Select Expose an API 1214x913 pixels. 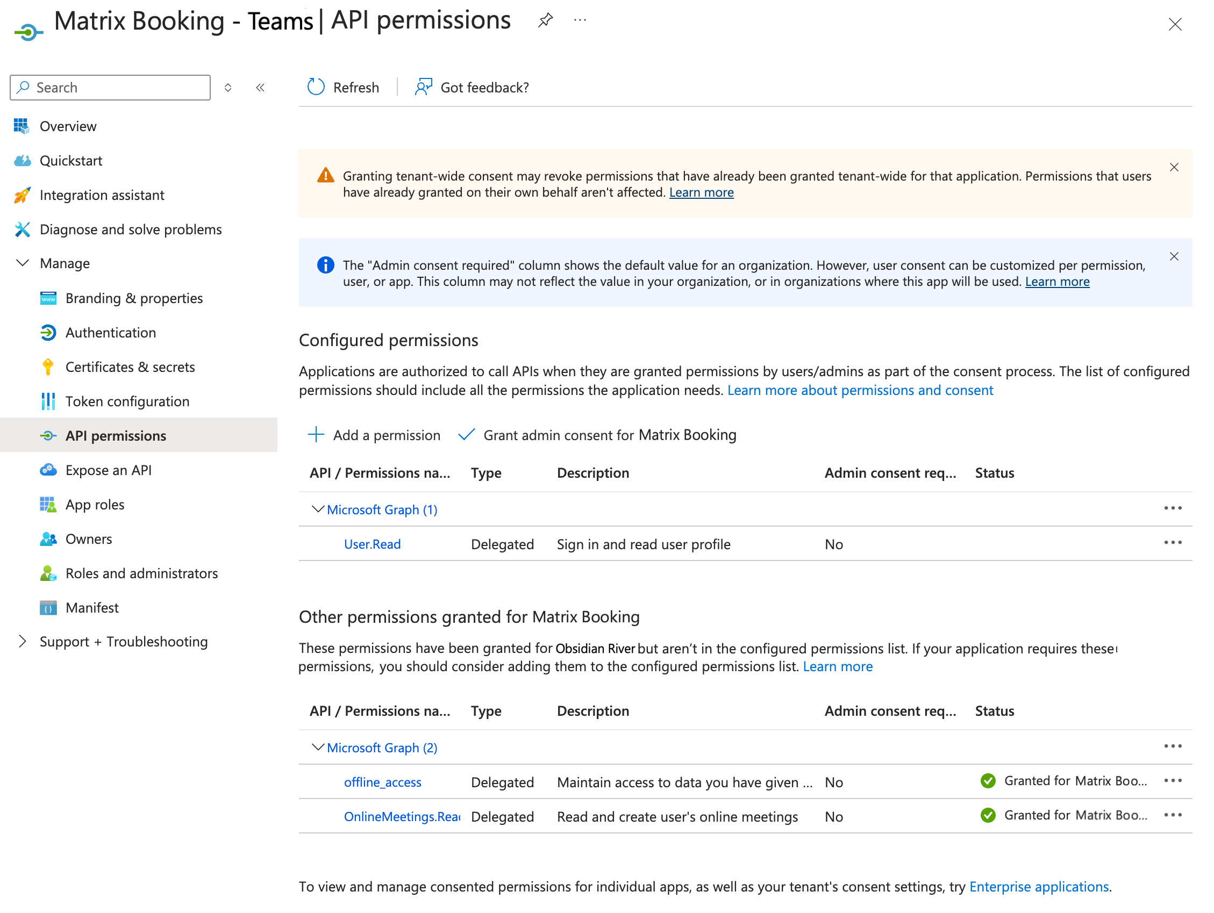pyautogui.click(x=108, y=470)
